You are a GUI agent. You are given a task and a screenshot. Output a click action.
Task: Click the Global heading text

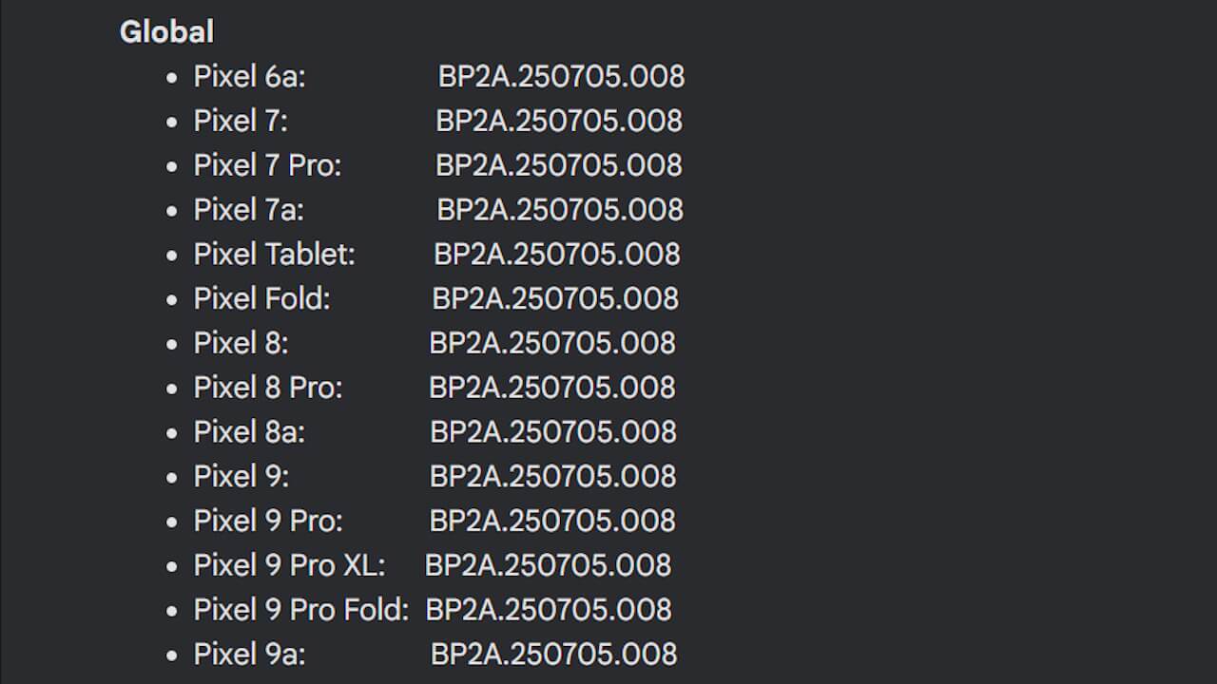(166, 31)
